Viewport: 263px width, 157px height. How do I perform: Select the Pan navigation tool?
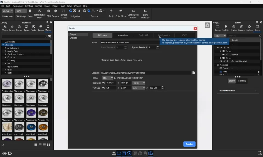click(75, 11)
